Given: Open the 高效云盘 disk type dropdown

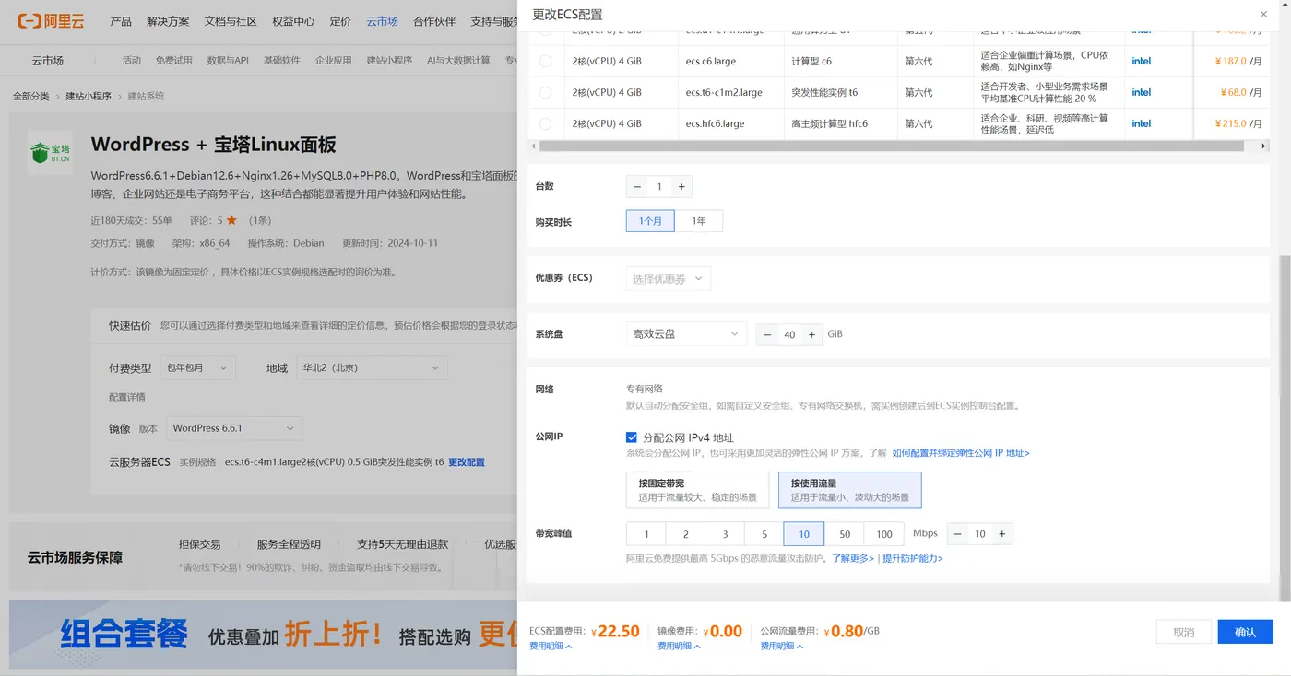Looking at the screenshot, I should tap(686, 334).
